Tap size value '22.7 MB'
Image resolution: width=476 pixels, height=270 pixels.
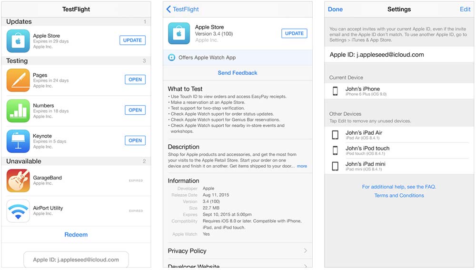211,208
